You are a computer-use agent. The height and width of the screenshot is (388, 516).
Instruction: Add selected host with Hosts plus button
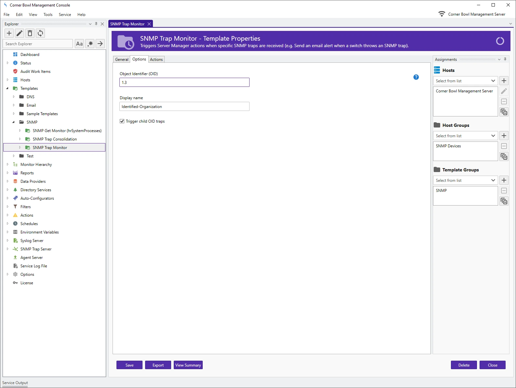(x=504, y=81)
